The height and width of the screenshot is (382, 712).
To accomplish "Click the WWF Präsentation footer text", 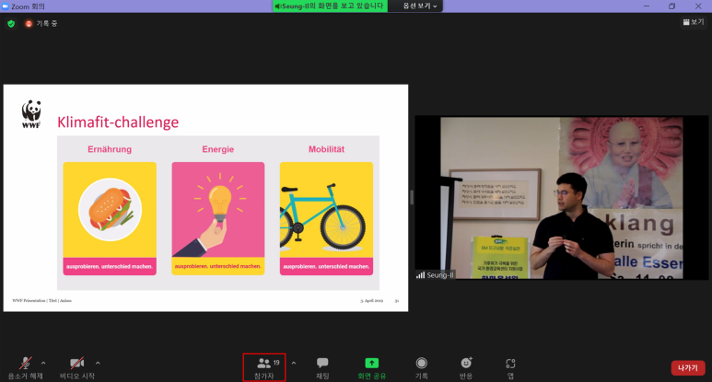I will coord(41,300).
